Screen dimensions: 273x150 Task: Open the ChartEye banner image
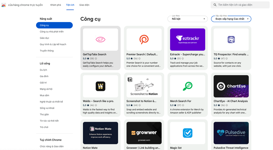pyautogui.click(x=231, y=86)
